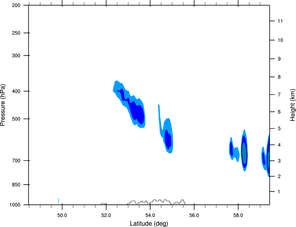Click the 850 pressure tick label
Screen dimensions: 296x227
(x=16, y=185)
